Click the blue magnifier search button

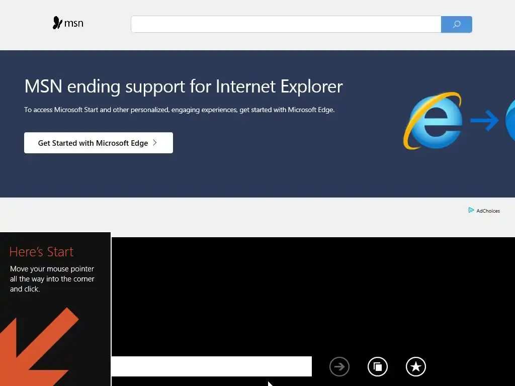tap(457, 24)
